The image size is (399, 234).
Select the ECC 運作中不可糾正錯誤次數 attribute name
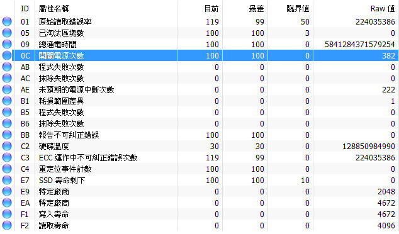point(88,157)
